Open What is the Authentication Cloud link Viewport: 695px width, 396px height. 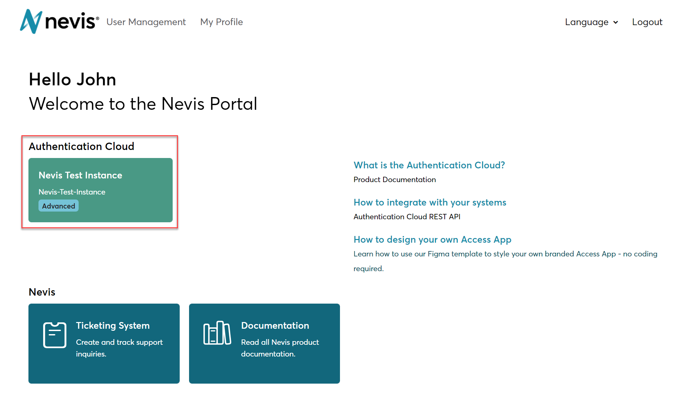[429, 165]
